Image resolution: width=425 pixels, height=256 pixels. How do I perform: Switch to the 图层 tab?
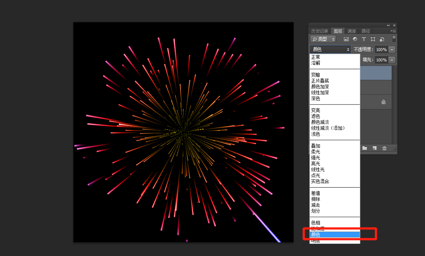pyautogui.click(x=338, y=31)
